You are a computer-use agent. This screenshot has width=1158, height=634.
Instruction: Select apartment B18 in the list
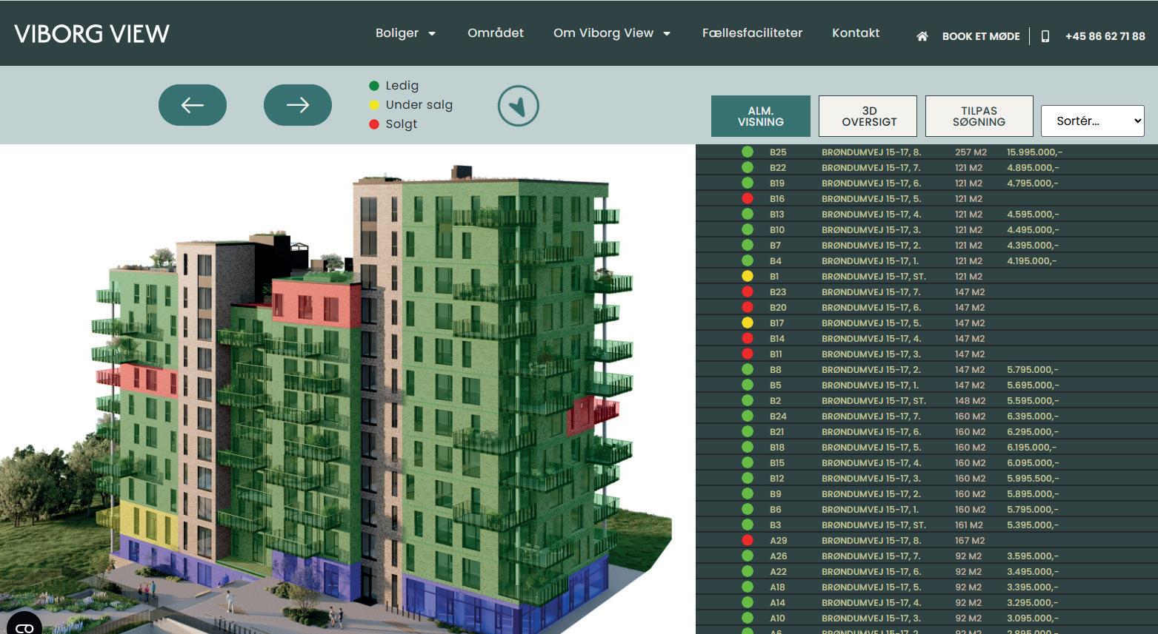927,447
